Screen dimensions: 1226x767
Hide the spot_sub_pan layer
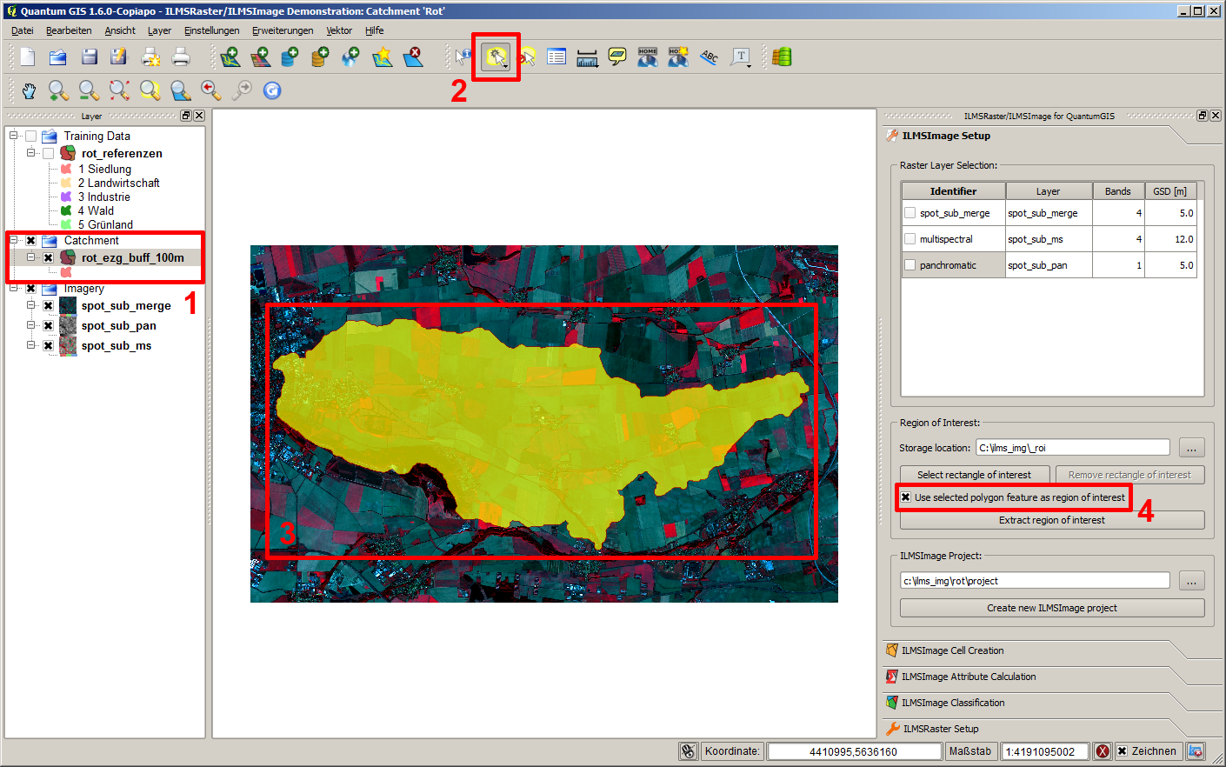click(49, 326)
